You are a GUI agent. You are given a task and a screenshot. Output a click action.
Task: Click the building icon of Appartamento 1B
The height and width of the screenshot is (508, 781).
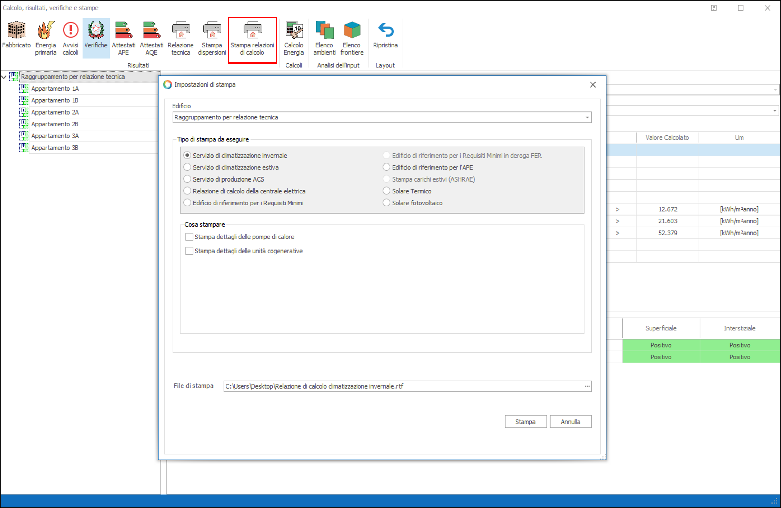[24, 100]
